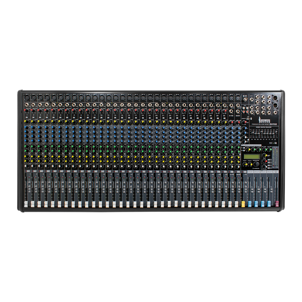Toggle the channel 30 mute button

click(x=225, y=171)
